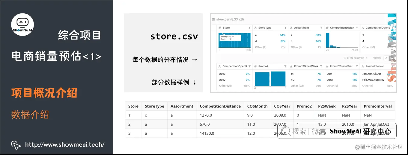Click the large store.csv heading in grey box
408x155 pixels.
click(x=174, y=36)
